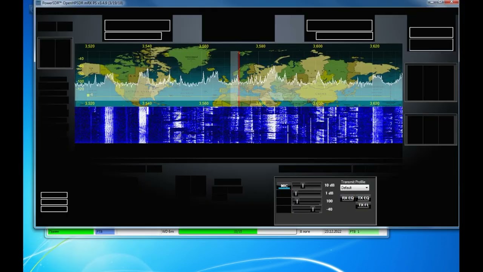Toggle the MIC button
The width and height of the screenshot is (483, 272).
pyautogui.click(x=284, y=185)
